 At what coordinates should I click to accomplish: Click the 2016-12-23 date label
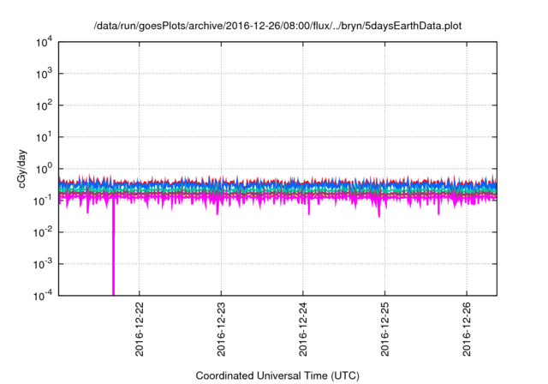point(221,329)
